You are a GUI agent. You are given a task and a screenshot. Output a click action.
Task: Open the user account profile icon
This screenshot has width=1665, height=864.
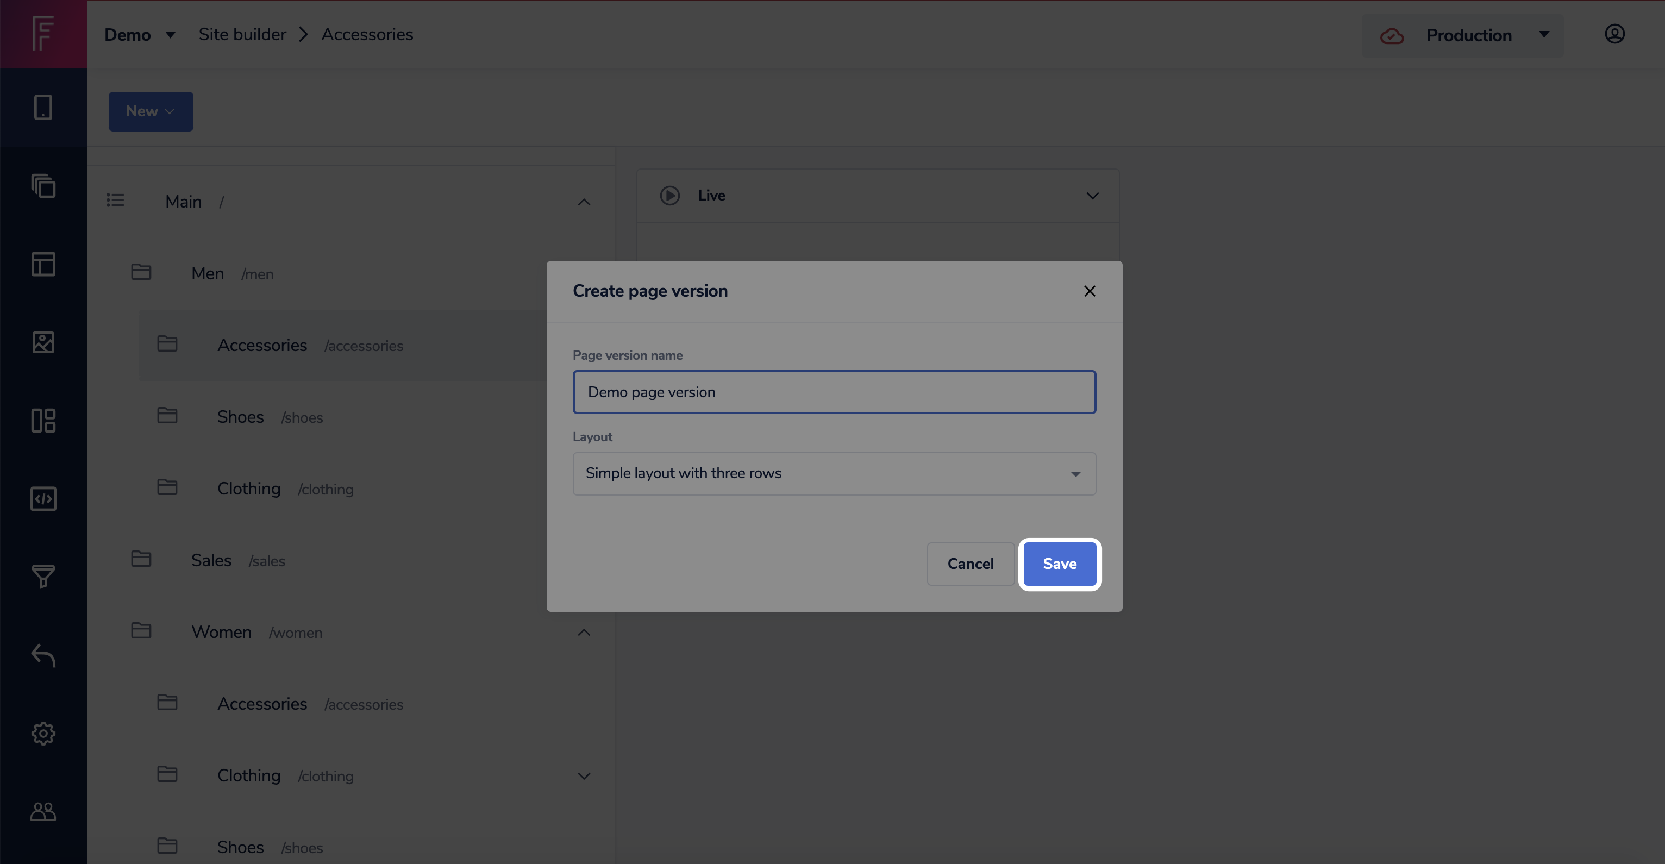(1614, 34)
